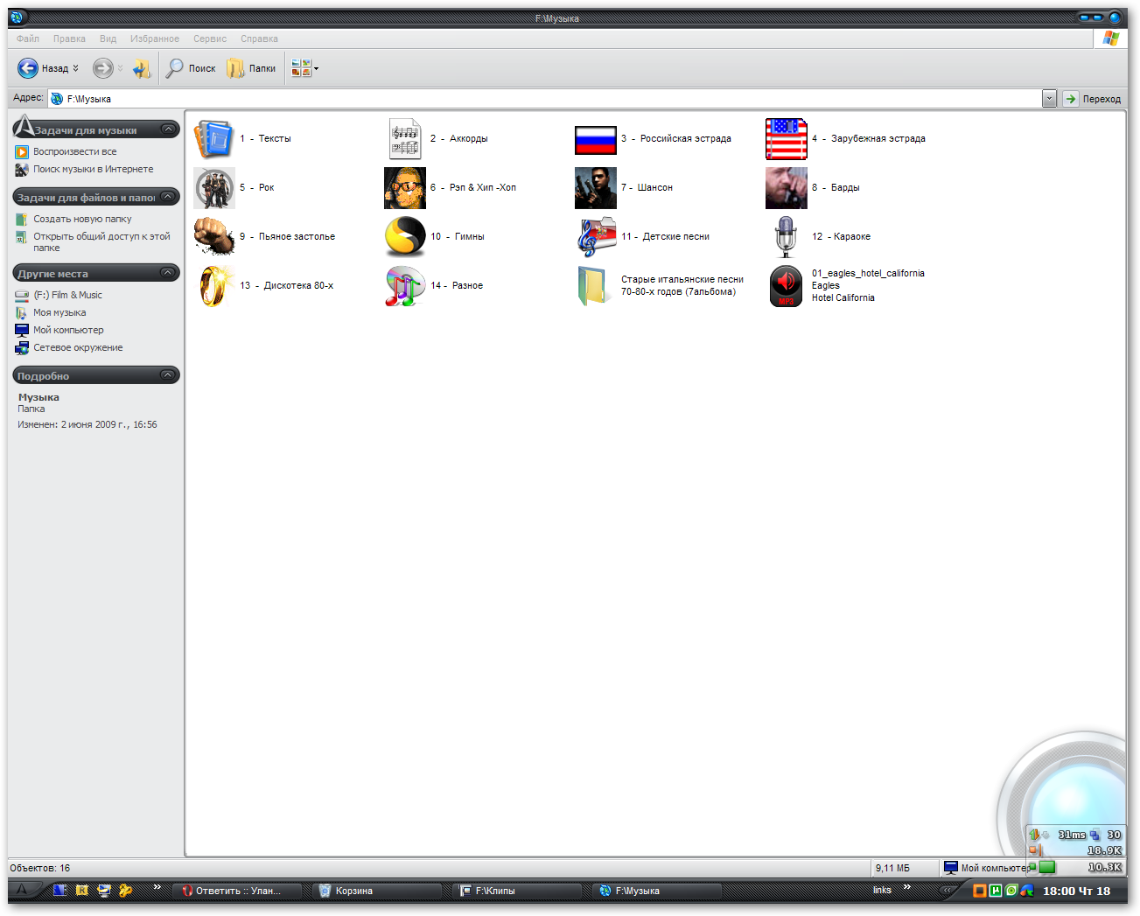Open the view mode dropdown arrow
This screenshot has height=916, width=1140.
coord(317,68)
